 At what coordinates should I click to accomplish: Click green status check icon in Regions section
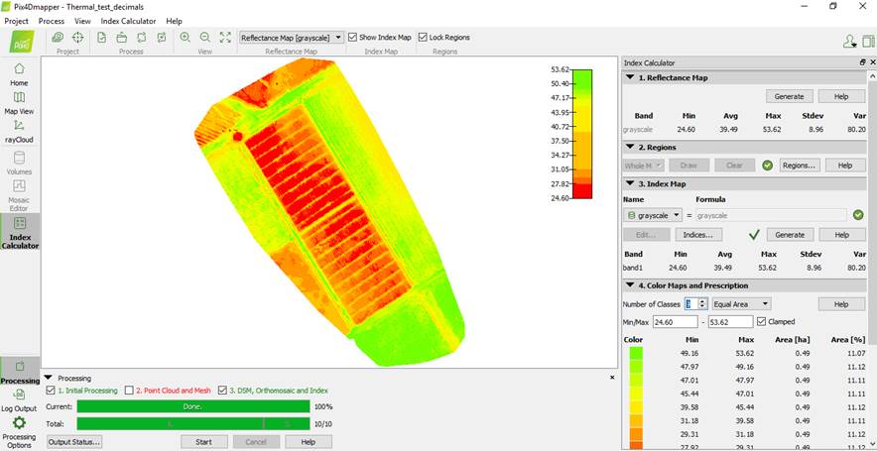(768, 166)
